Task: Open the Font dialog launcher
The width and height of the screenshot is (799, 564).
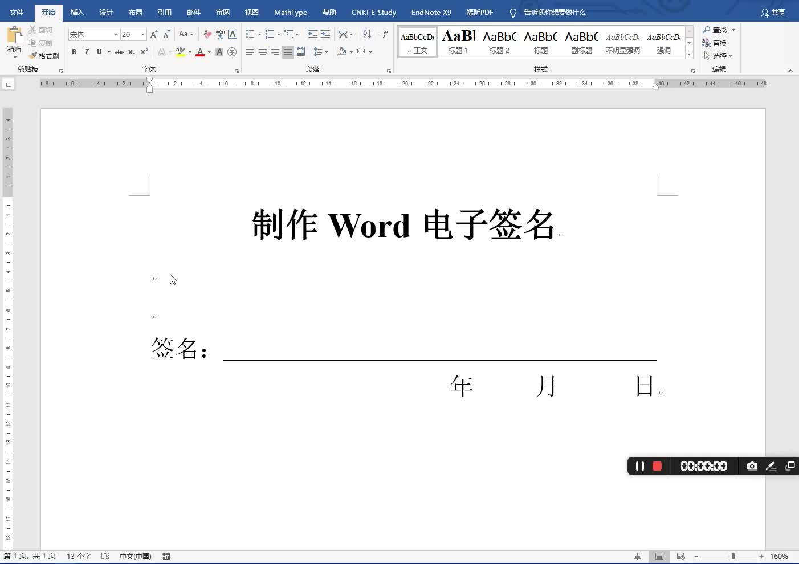Action: pos(237,71)
